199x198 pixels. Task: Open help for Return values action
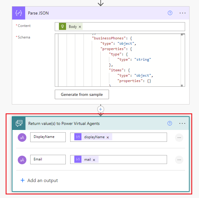(x=170, y=123)
